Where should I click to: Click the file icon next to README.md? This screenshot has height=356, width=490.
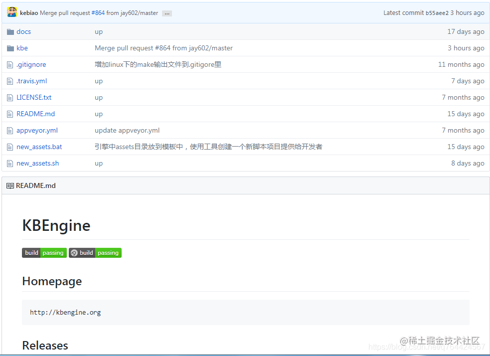coord(9,114)
